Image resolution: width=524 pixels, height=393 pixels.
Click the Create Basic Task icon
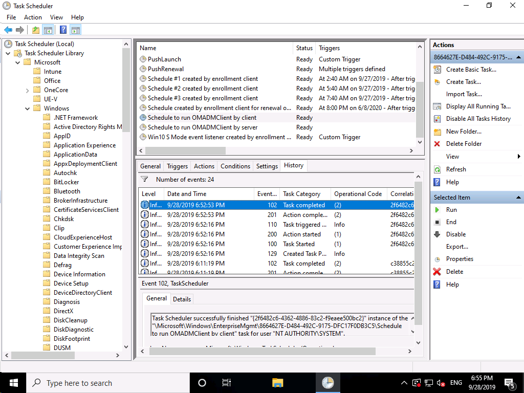tap(437, 70)
